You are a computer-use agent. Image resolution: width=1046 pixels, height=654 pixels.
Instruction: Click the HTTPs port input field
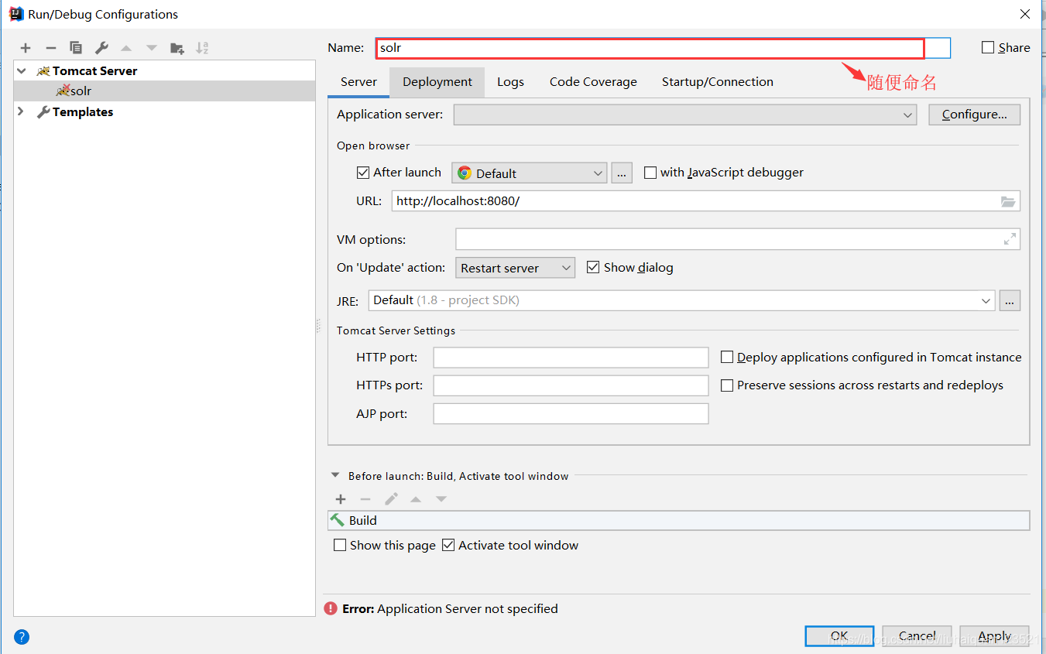tap(571, 385)
